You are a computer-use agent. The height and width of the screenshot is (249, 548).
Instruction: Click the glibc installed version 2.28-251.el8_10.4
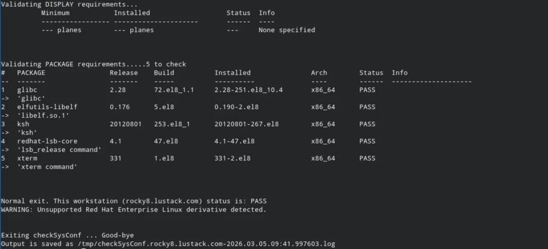(249, 90)
